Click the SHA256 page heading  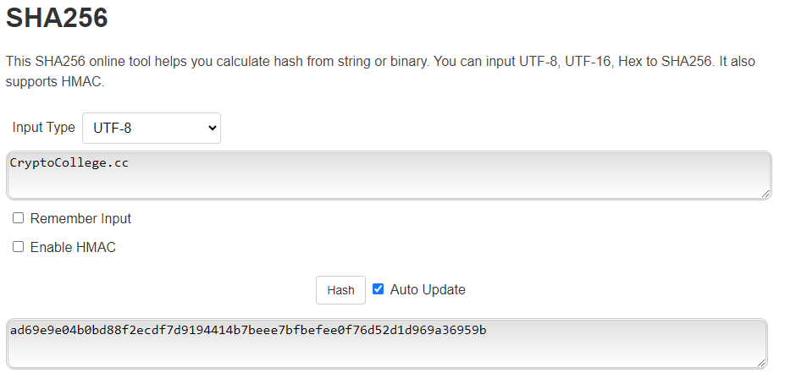(57, 18)
